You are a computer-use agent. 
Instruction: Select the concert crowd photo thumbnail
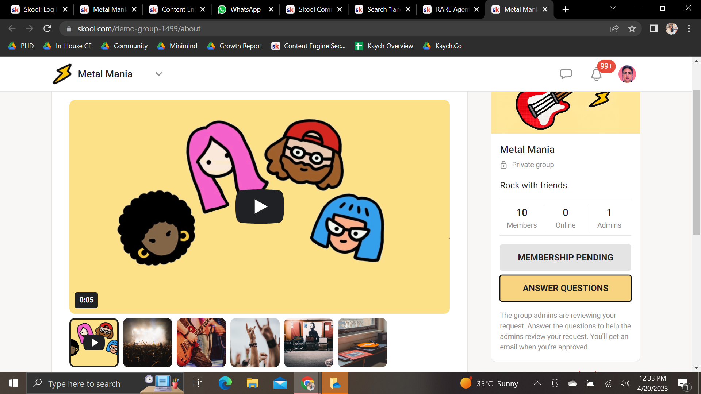[147, 343]
